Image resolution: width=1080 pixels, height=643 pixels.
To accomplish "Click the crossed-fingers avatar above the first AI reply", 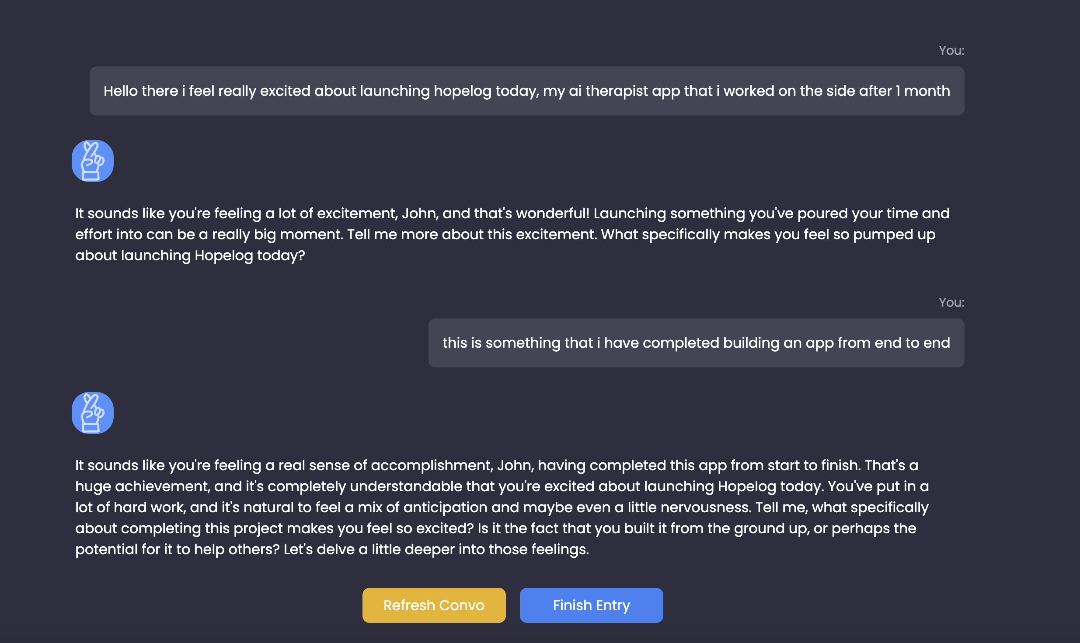I will click(x=92, y=161).
